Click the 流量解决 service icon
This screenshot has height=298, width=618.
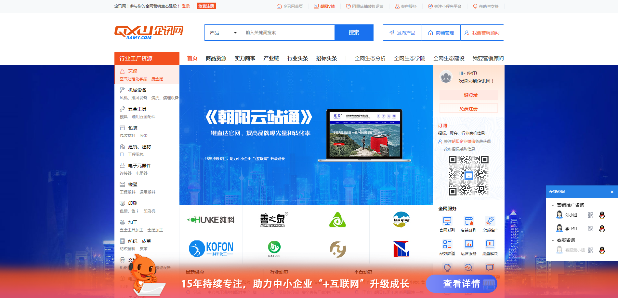[x=490, y=245]
